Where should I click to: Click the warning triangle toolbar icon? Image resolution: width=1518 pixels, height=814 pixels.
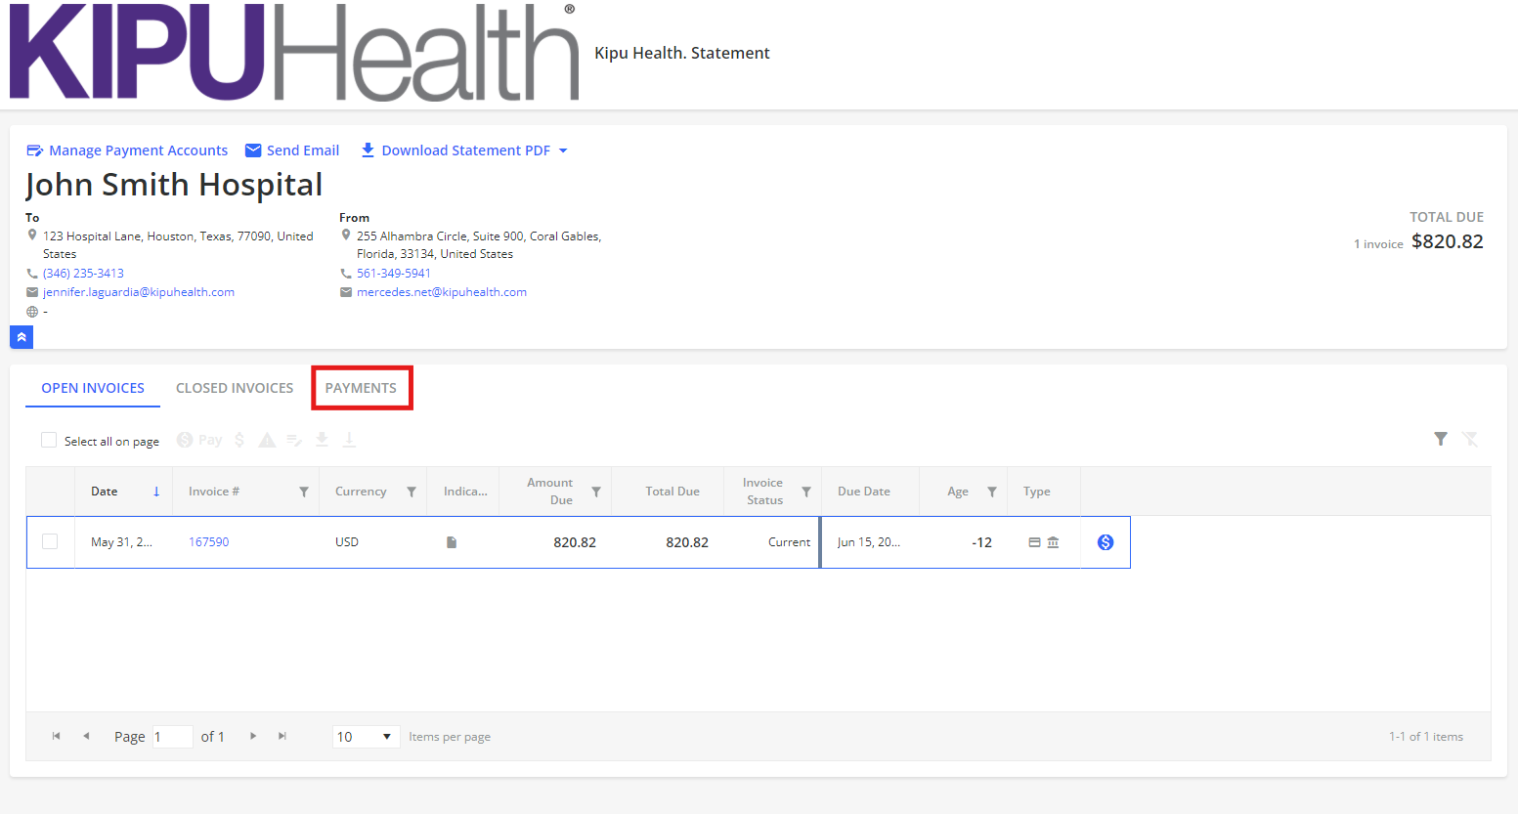(x=267, y=440)
